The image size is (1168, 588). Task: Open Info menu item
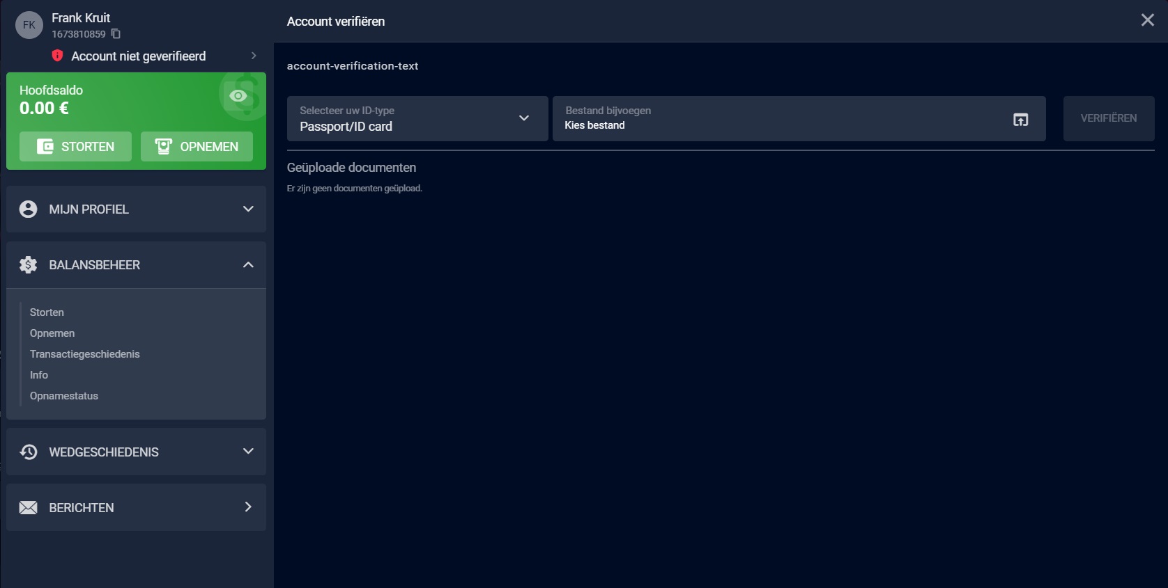tap(39, 375)
